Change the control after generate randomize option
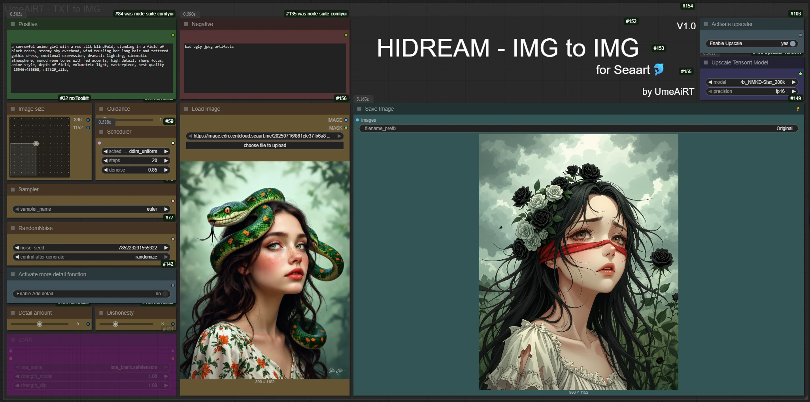The width and height of the screenshot is (810, 402). 92,257
